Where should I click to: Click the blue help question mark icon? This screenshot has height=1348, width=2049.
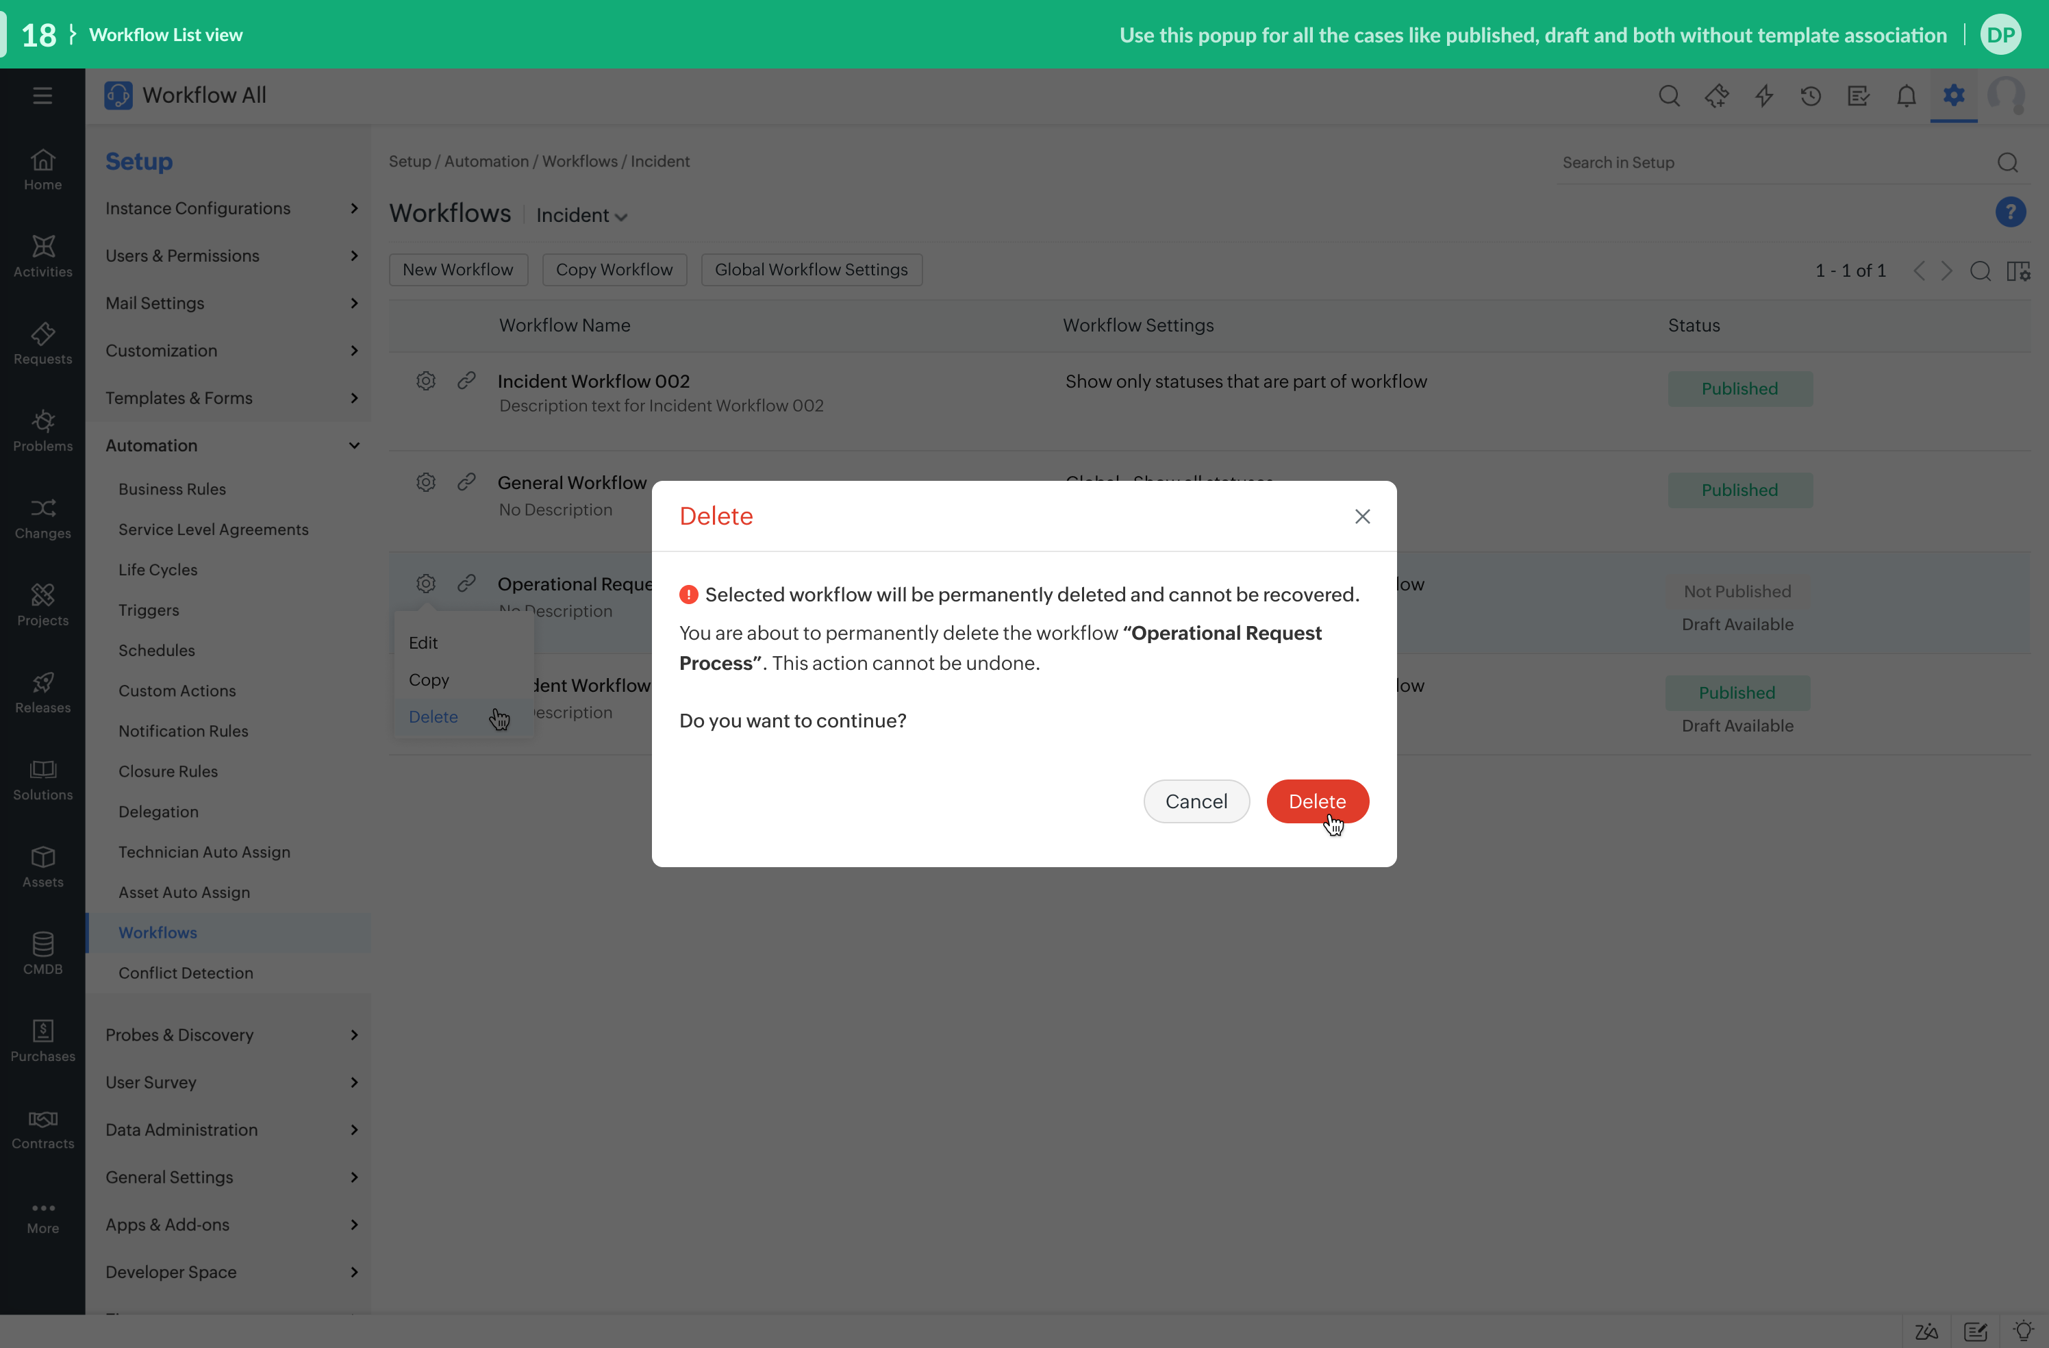pos(2010,213)
